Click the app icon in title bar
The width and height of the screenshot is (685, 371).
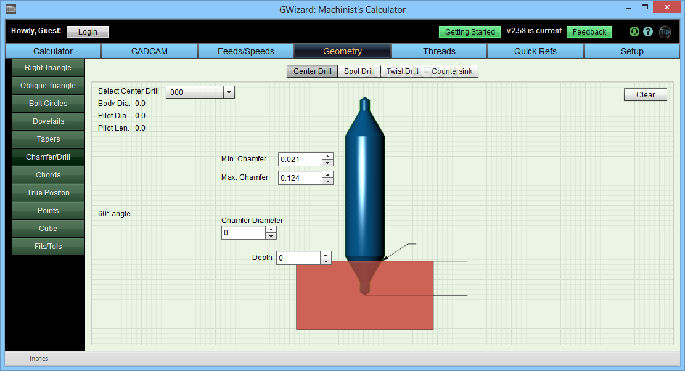[11, 9]
